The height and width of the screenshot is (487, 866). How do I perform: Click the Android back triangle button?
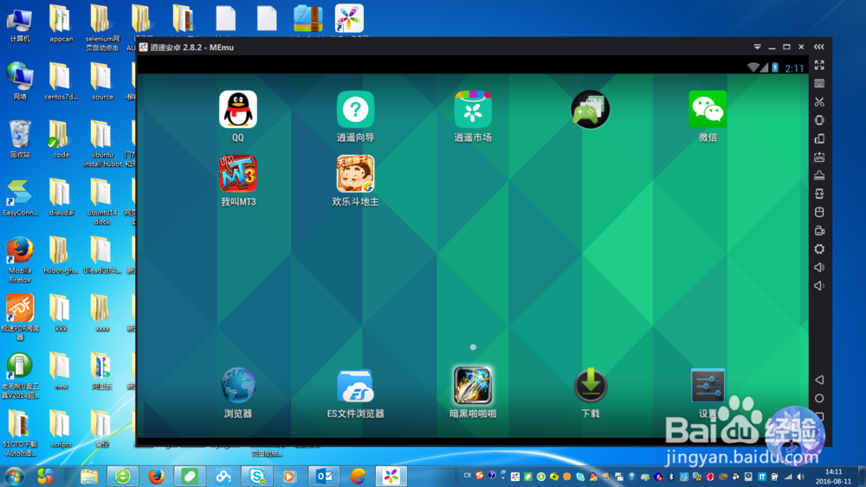tap(819, 380)
